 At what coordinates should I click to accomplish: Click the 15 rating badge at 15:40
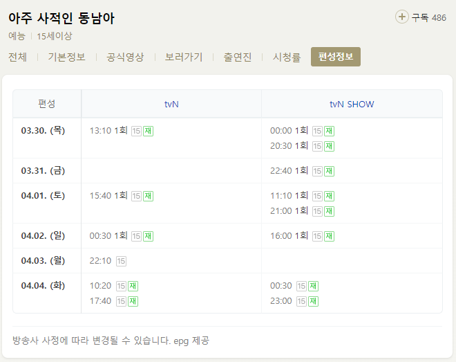coord(136,196)
